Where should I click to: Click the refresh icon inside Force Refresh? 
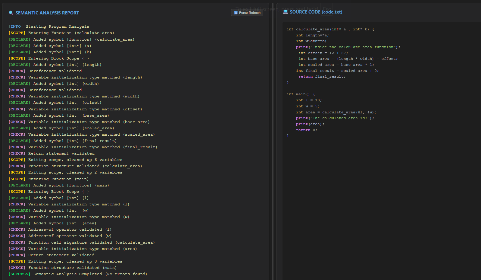[236, 13]
